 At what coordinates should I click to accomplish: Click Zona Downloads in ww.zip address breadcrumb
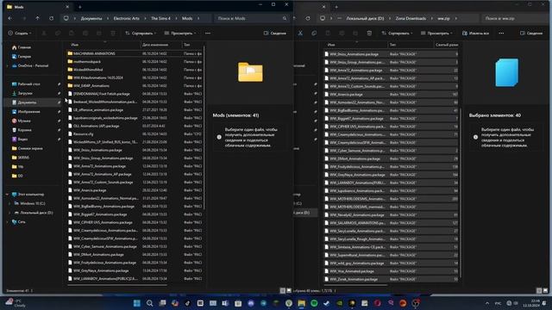coord(411,18)
